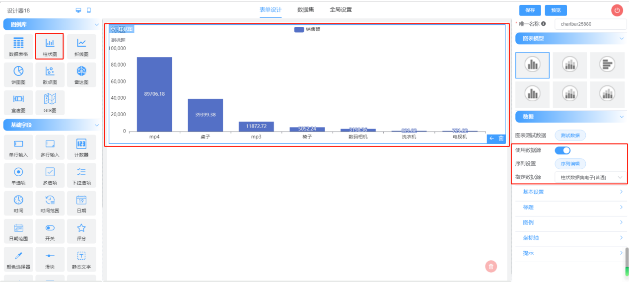Screen dimensions: 629x282
Task: Open the 指定数据源 dropdown
Action: pyautogui.click(x=591, y=177)
